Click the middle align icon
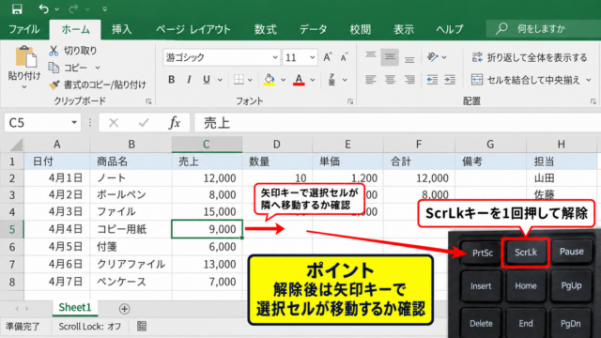 390,57
